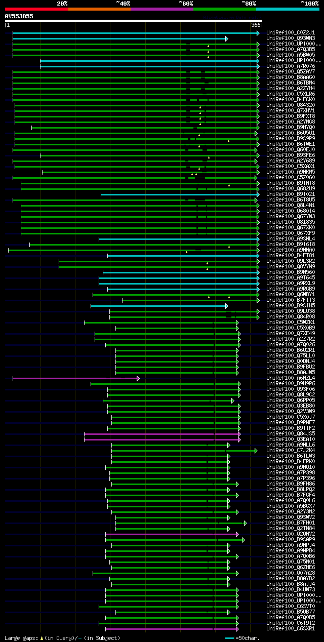This screenshot has width=324, height=642.
Task: Open the last hit UniRef100_C6SXR1
Action: (x=291, y=629)
